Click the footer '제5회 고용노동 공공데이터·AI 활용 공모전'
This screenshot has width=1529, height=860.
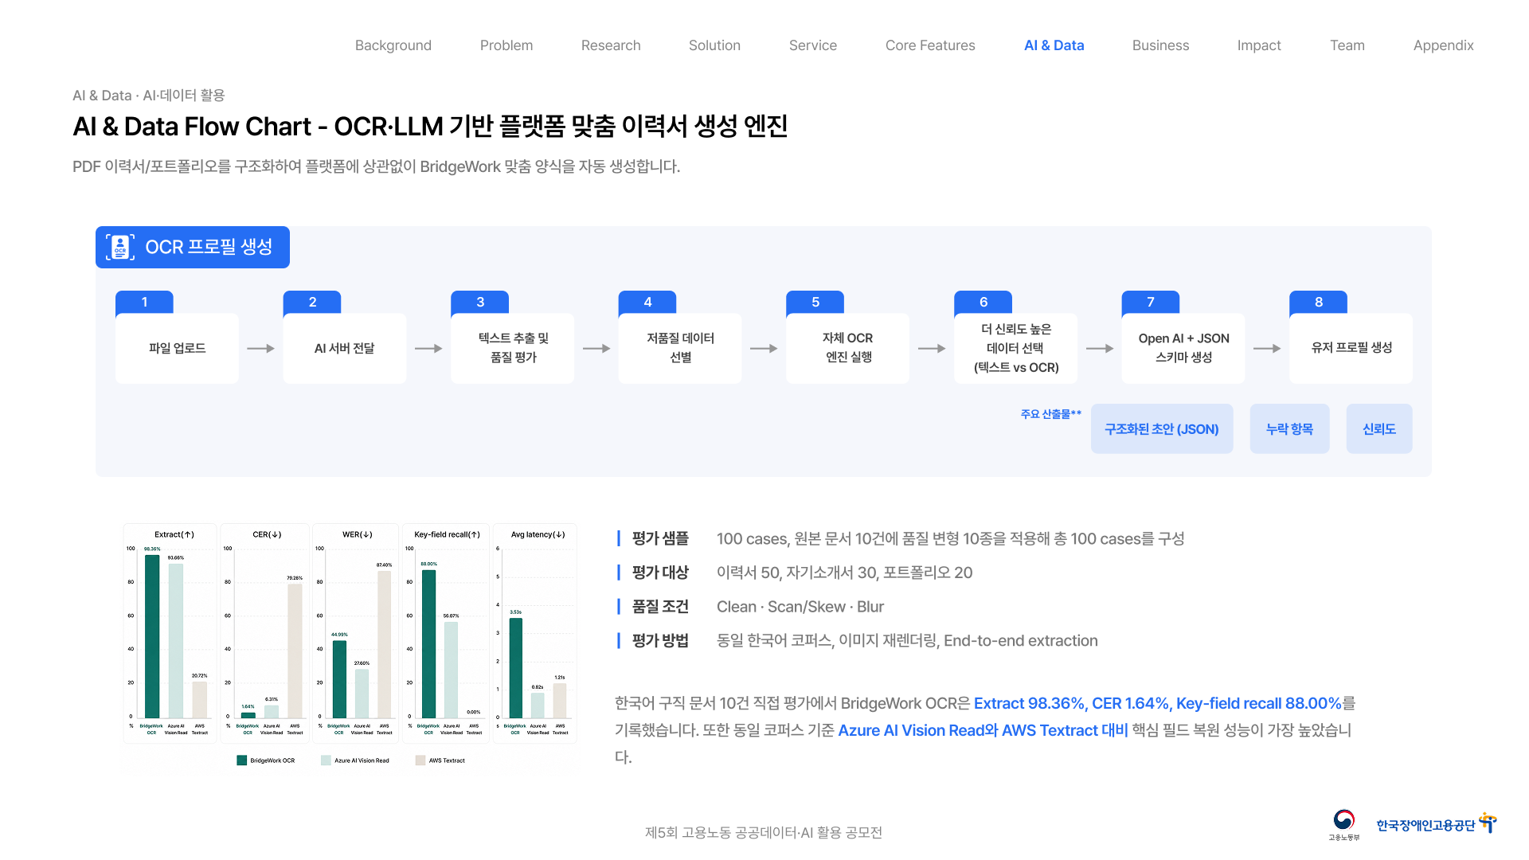pyautogui.click(x=764, y=832)
